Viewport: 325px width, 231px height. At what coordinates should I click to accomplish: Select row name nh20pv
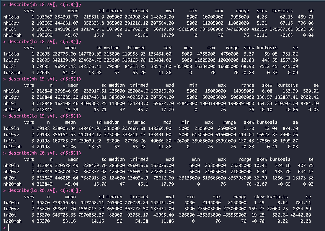[x=11, y=172]
